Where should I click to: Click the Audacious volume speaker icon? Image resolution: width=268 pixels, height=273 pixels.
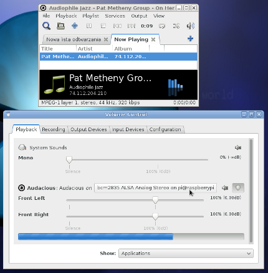(191, 26)
